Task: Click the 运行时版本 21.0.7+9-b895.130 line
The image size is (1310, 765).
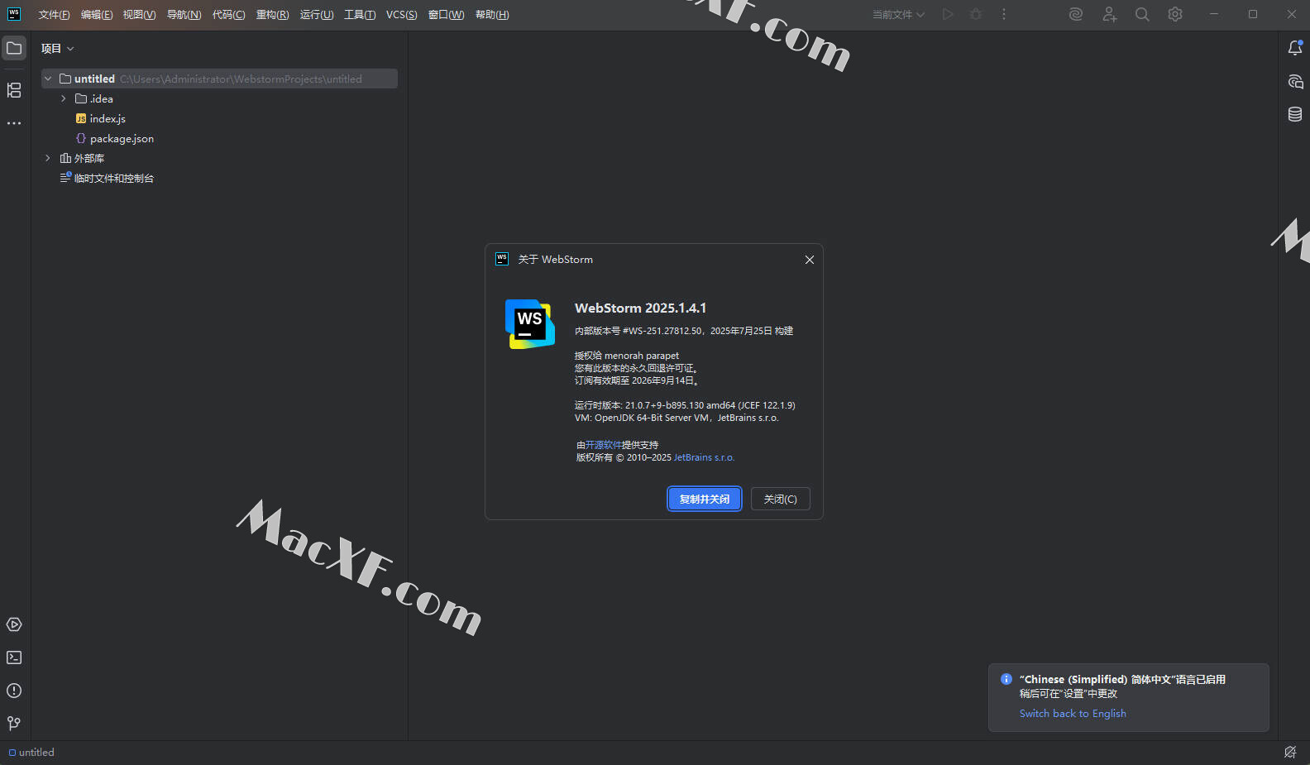Action: [685, 405]
